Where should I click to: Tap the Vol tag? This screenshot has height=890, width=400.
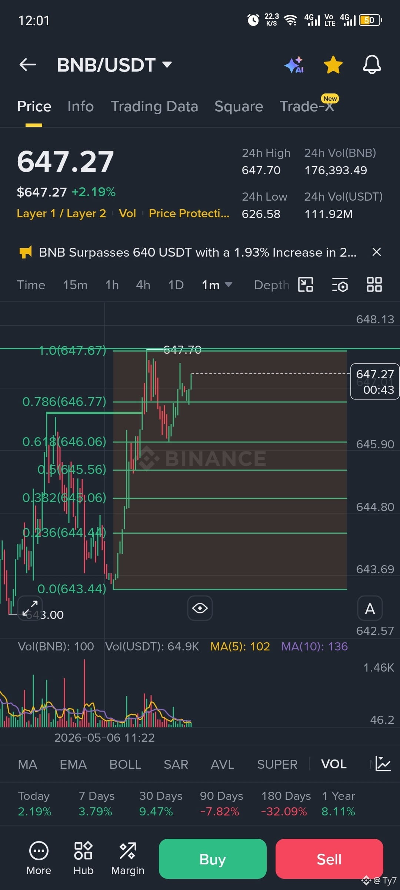[x=127, y=213]
